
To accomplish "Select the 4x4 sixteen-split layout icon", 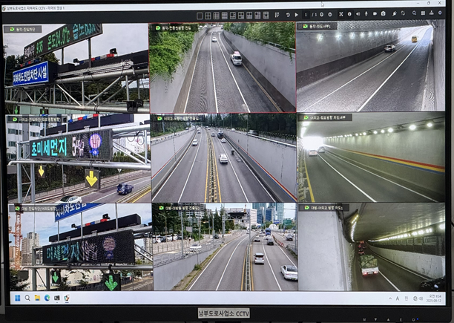I will pos(224,15).
